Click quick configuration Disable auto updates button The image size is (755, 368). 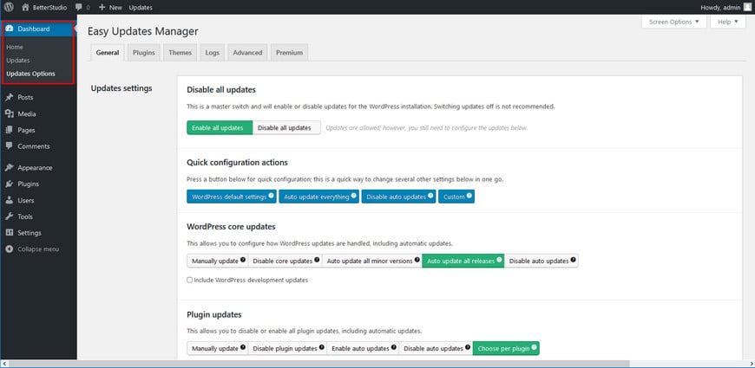pos(398,197)
